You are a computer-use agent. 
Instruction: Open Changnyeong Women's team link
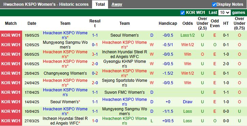65,73
